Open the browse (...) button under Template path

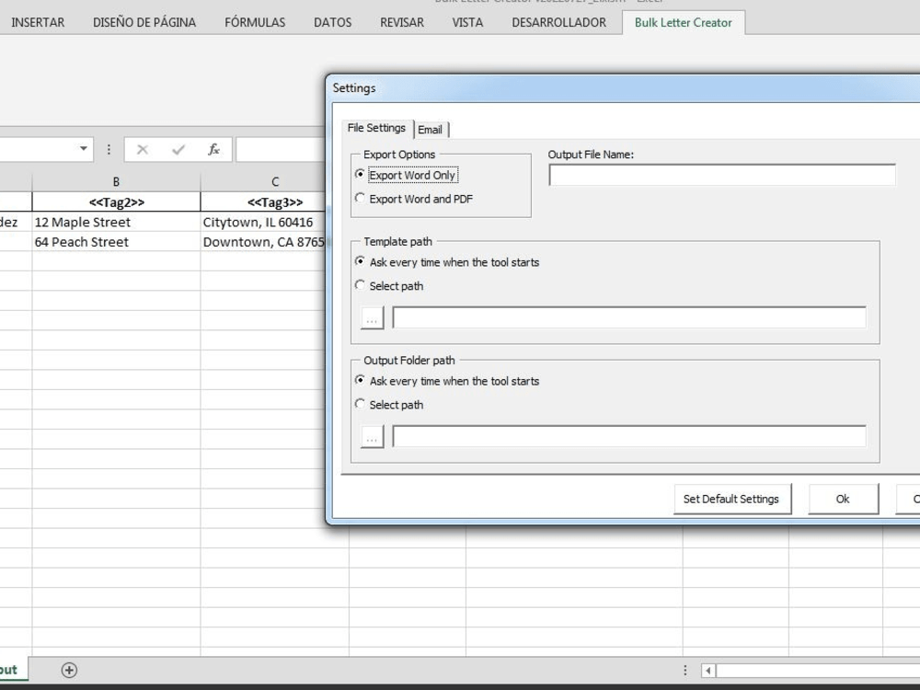pyautogui.click(x=371, y=316)
